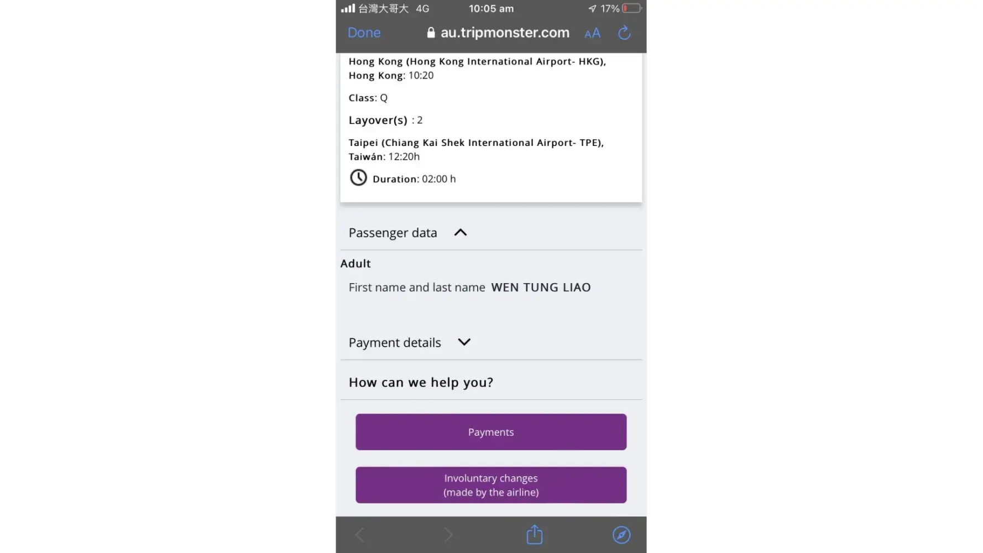
Task: Open in Safari using compass icon
Action: [621, 535]
